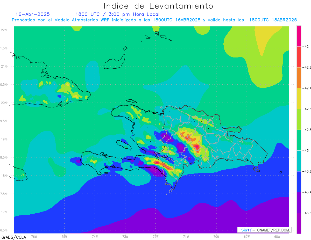
Task: Select the date text '16-Abr-2025'
Action: 33,14
